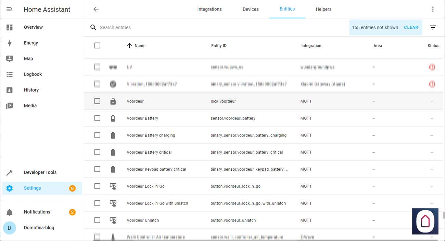
Task: Open the entity filter menu icon
Action: coord(433,28)
